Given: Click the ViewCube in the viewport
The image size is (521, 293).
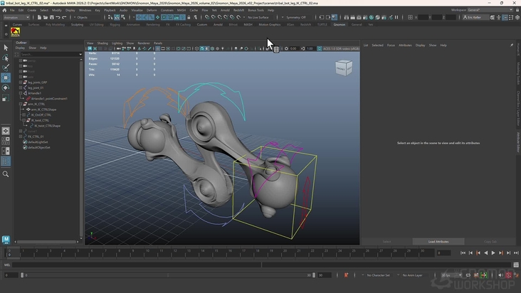Looking at the screenshot, I should (x=343, y=68).
